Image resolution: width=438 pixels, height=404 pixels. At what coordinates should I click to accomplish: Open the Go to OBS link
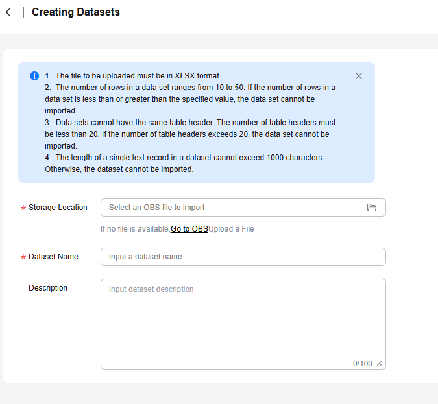pyautogui.click(x=189, y=229)
